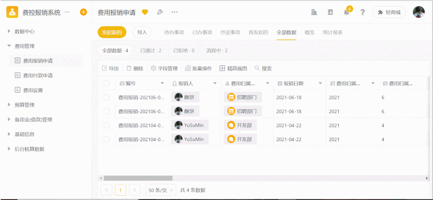This screenshot has width=433, height=200.
Task: Open 费用付款申请 in the sidebar
Action: [x=38, y=75]
